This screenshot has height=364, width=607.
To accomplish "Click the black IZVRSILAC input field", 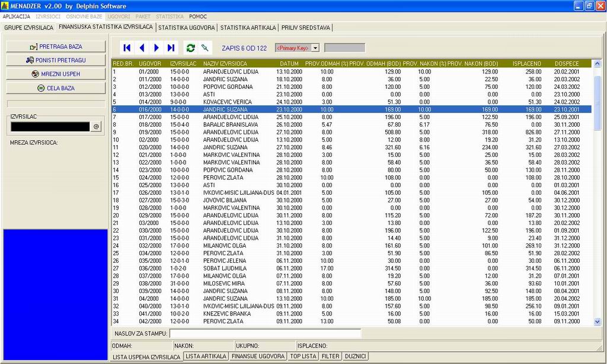I will (x=50, y=127).
